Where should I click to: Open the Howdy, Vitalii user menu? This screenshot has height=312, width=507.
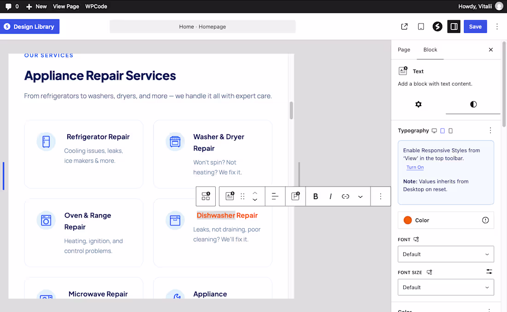(x=480, y=6)
